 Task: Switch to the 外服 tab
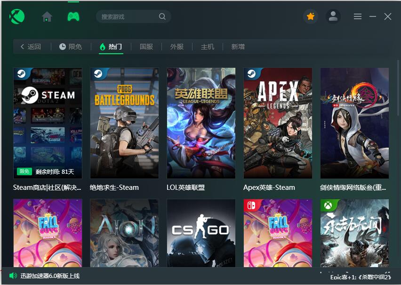[x=176, y=46]
